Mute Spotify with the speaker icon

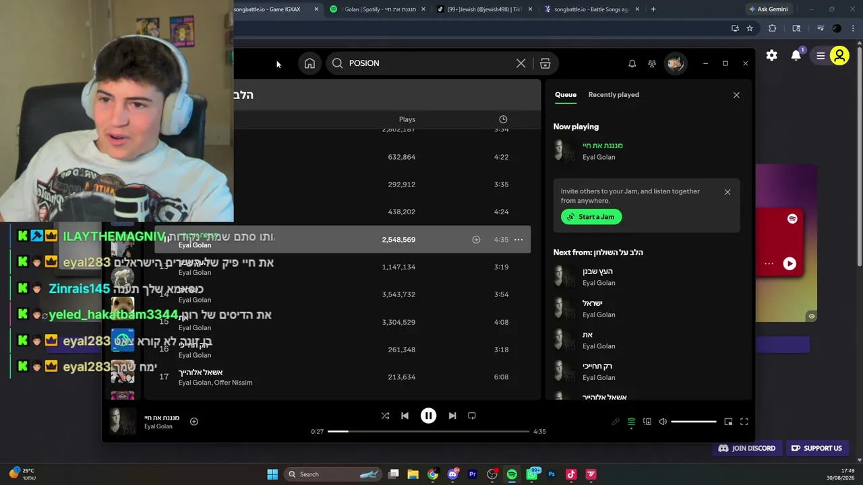click(663, 422)
